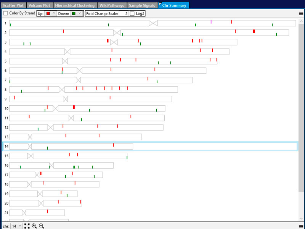
Task: Click the centromere marker on chromosome 1
Action: click(153, 23)
